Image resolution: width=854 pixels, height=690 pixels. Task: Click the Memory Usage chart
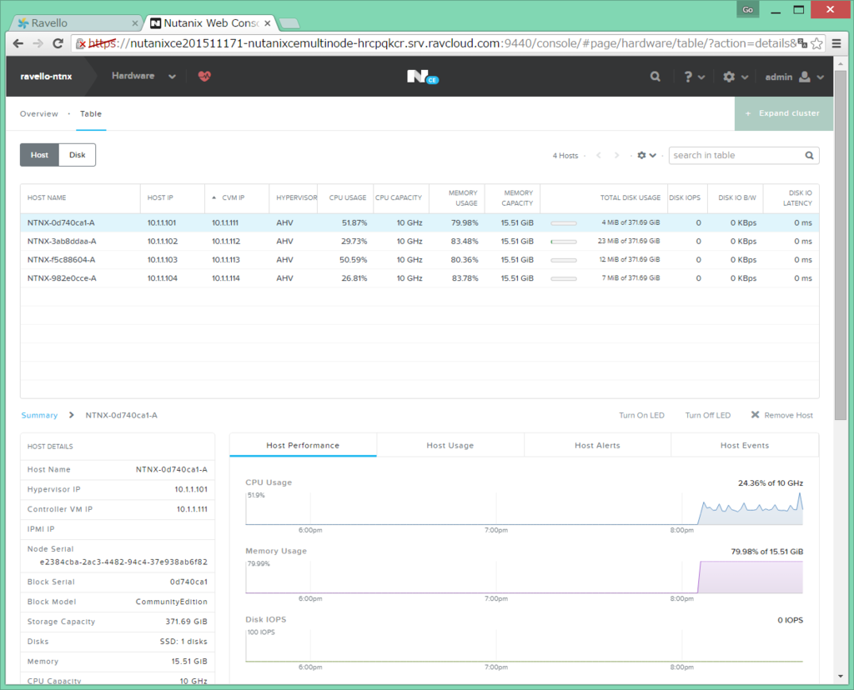(524, 577)
